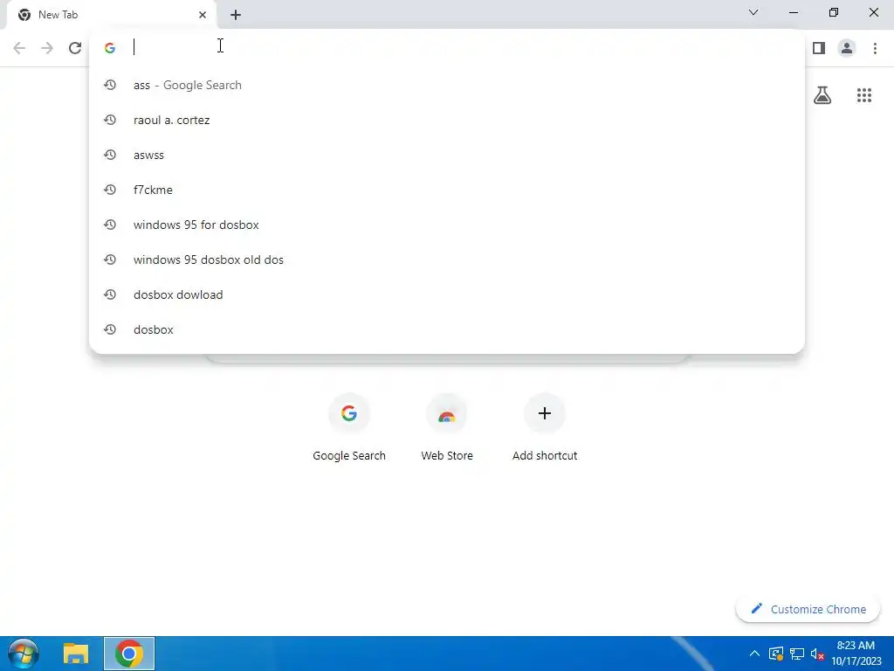
Task: Open File Explorer from the taskbar
Action: coord(76,654)
